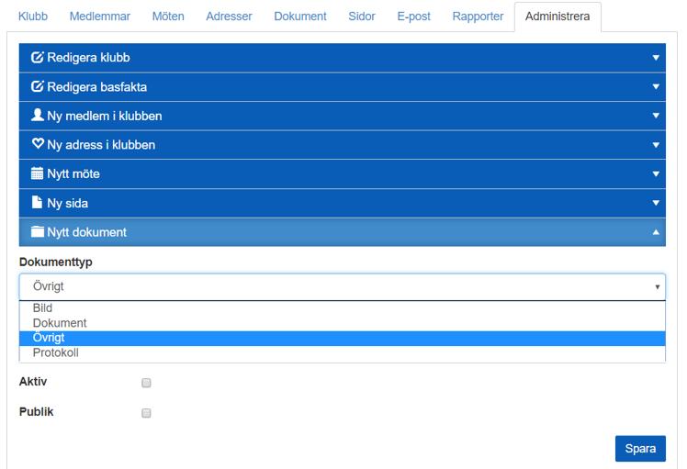Click the page icon for Ny sida
Screen dimensions: 687x469
tap(38, 202)
